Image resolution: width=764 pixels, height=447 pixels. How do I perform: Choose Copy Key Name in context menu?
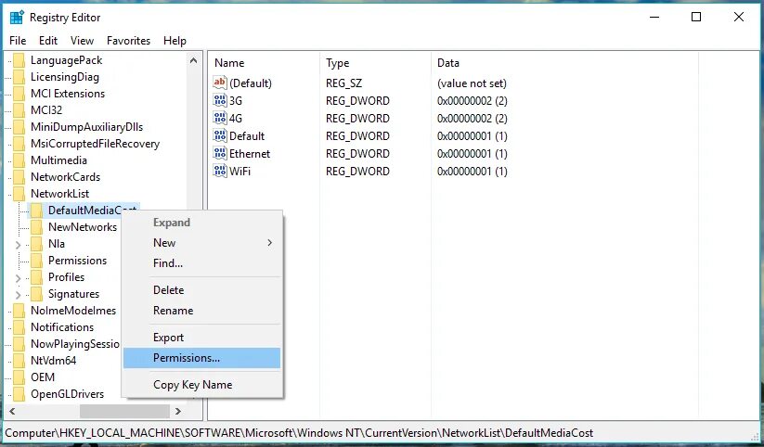(x=201, y=385)
